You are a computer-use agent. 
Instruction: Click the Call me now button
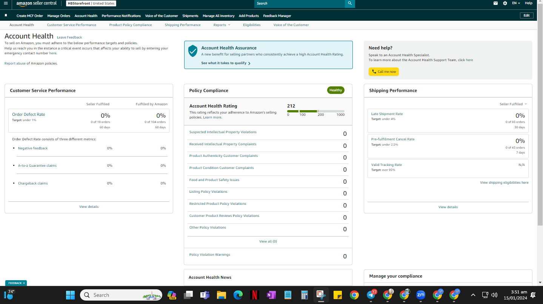[384, 72]
